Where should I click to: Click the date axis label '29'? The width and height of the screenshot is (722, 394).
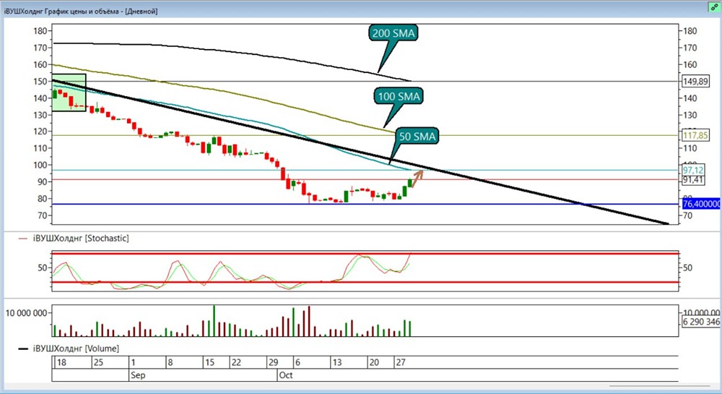pos(274,362)
